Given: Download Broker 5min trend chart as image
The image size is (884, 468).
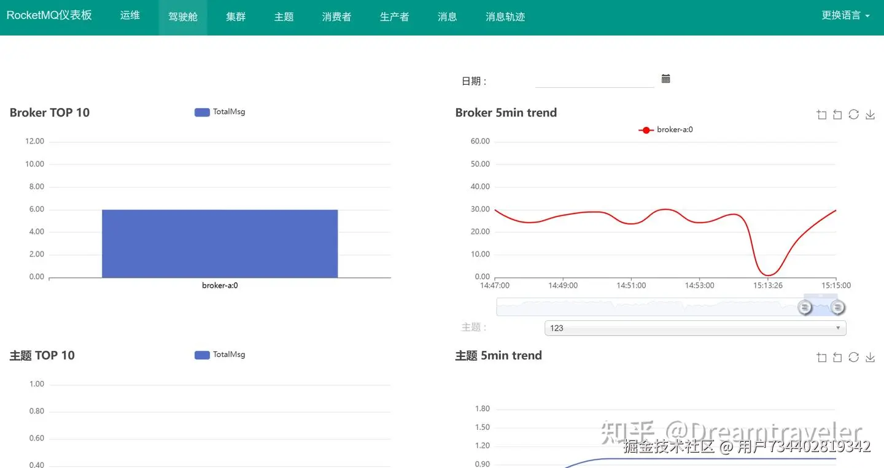Looking at the screenshot, I should [870, 115].
